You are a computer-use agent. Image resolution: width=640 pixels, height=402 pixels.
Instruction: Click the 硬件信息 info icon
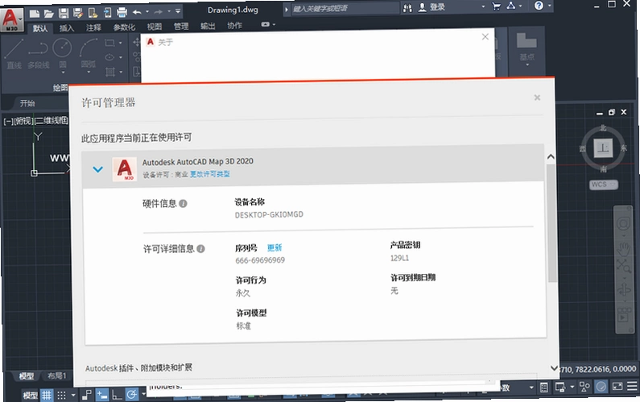(184, 203)
